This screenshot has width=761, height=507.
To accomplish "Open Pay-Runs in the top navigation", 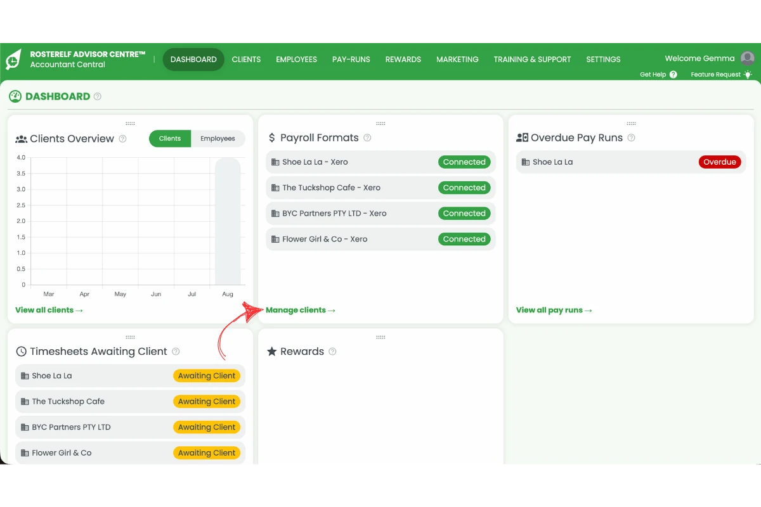I will tap(351, 60).
